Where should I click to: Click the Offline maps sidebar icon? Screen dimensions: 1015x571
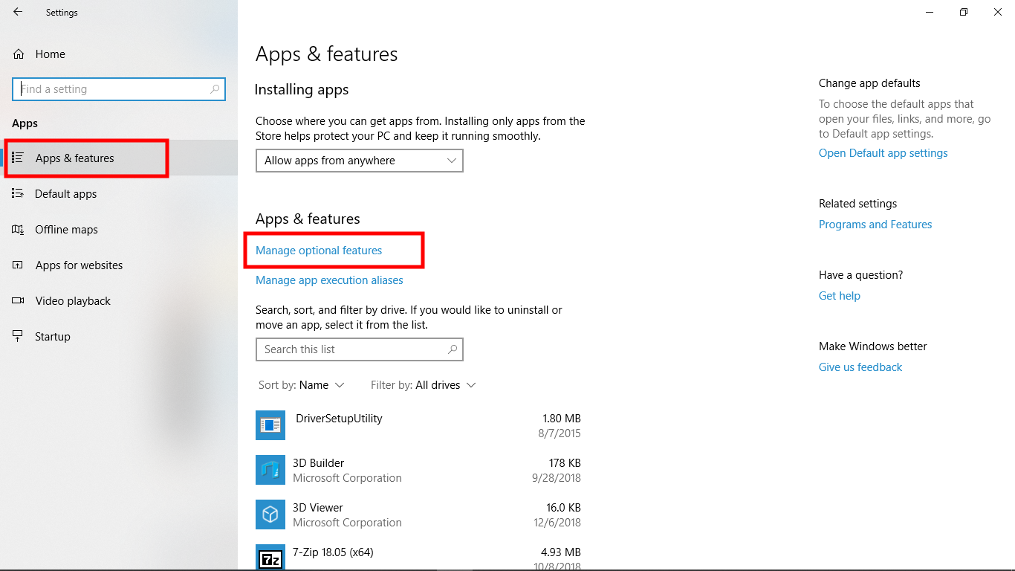(x=18, y=229)
